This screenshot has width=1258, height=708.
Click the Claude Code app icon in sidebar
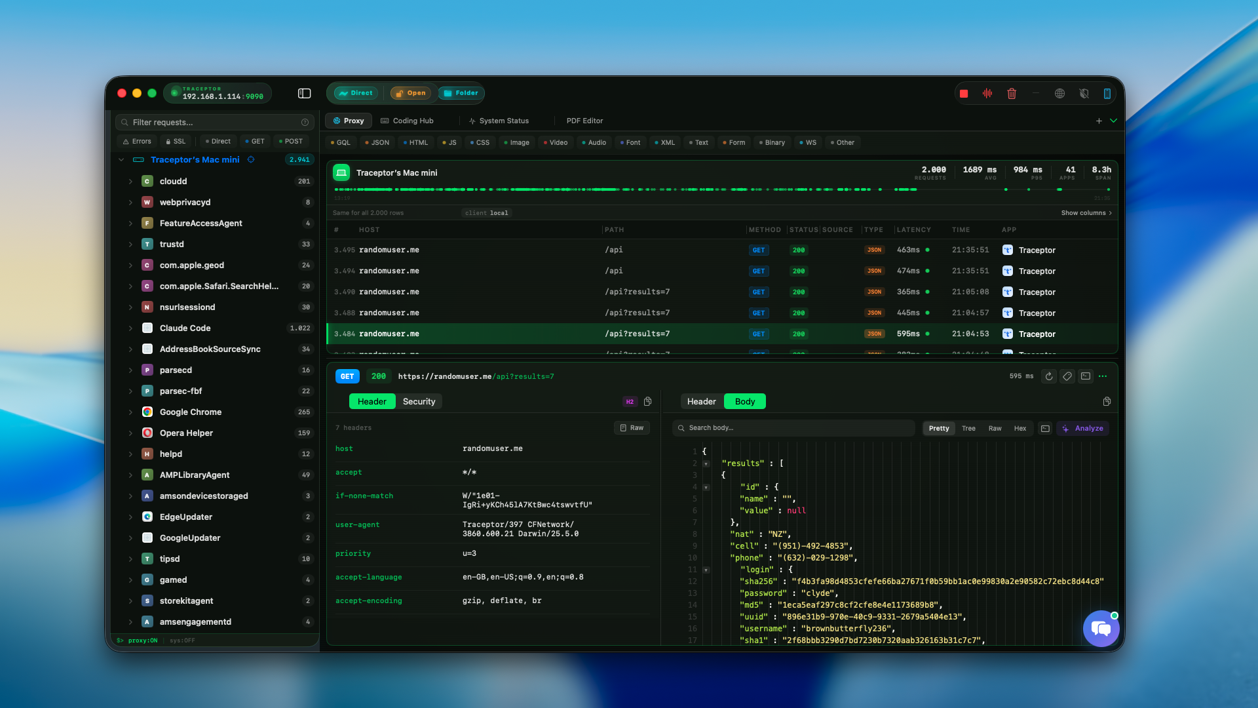click(x=147, y=328)
